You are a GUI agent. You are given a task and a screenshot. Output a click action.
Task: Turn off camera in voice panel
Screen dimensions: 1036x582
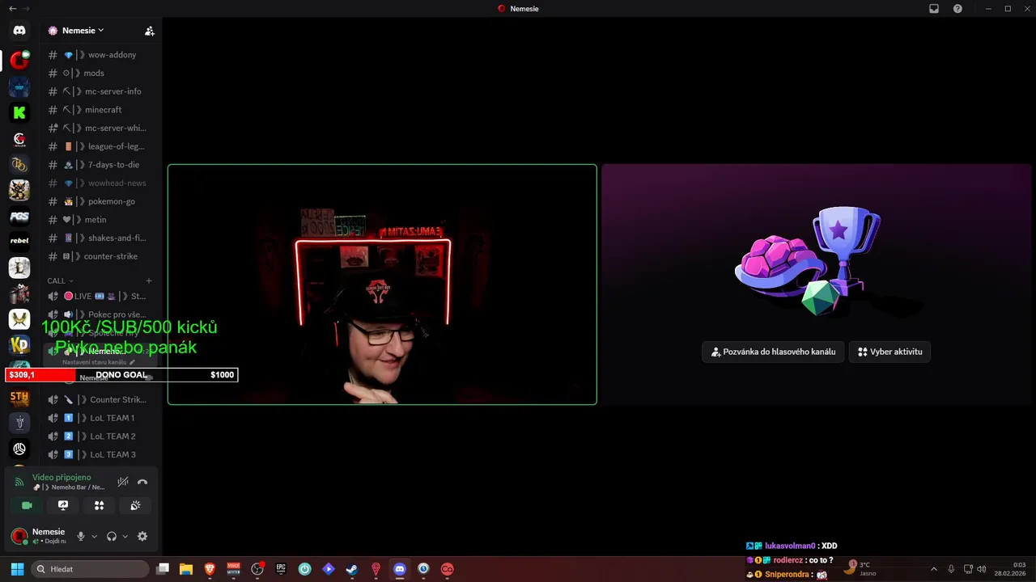coord(27,505)
